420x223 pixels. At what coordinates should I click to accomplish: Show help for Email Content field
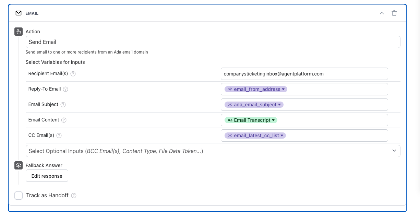tap(64, 120)
